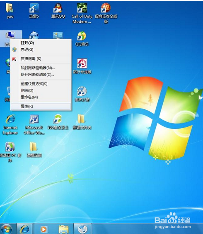Select the 新建文件夹 folder icon

(x=82, y=119)
